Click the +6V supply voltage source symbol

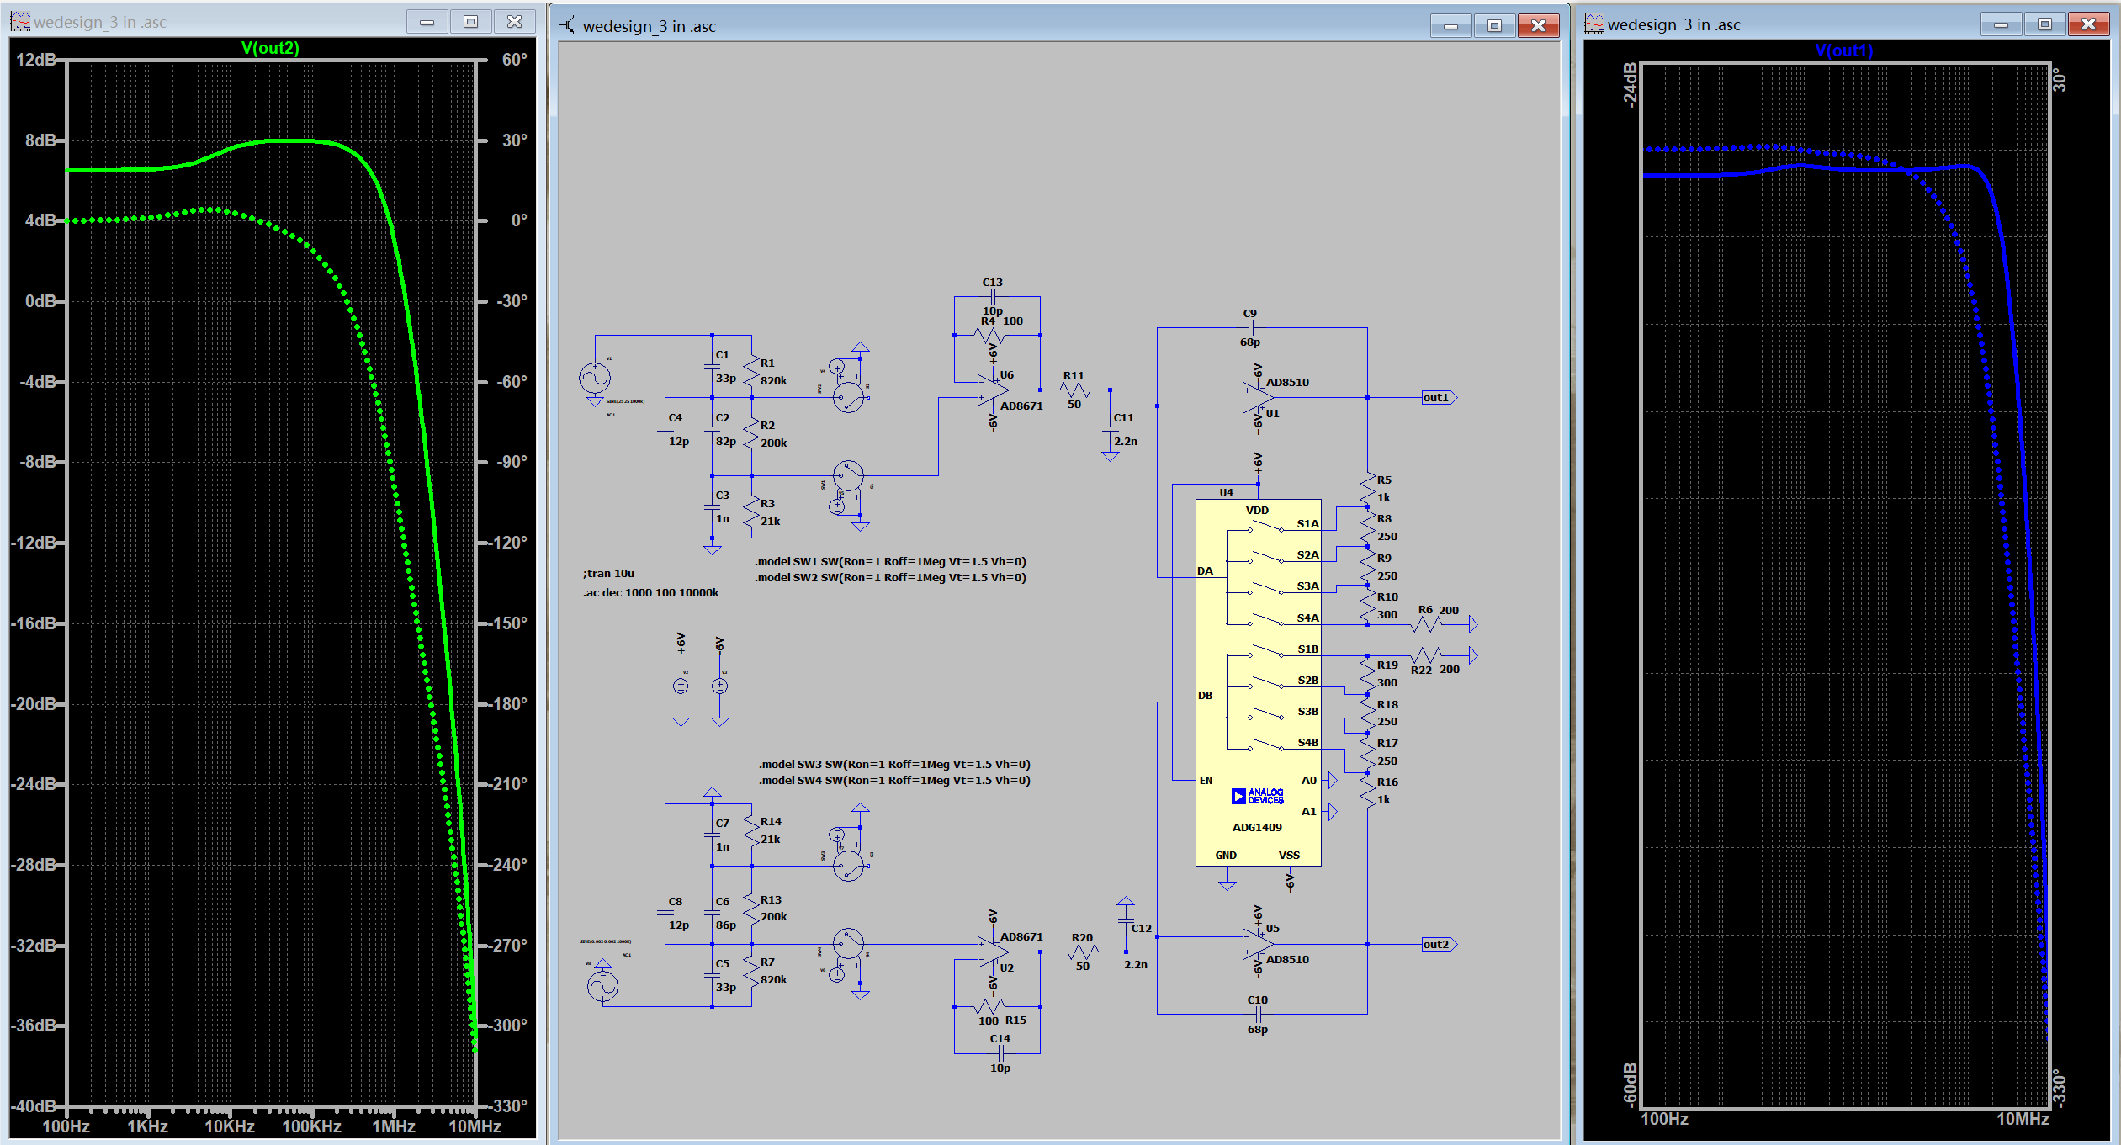681,686
